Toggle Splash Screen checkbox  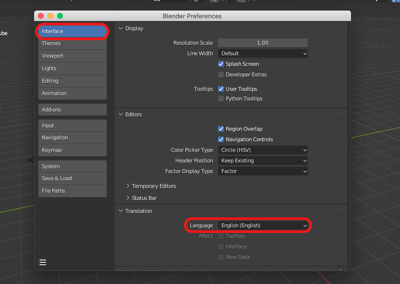coord(221,64)
